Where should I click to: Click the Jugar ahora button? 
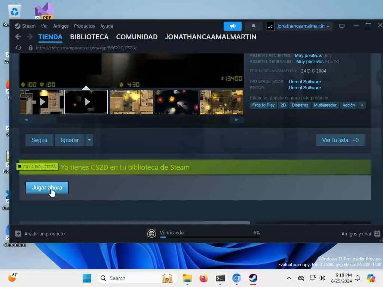pyautogui.click(x=47, y=188)
